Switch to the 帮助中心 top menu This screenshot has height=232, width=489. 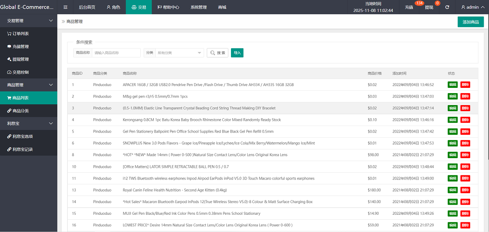[168, 7]
